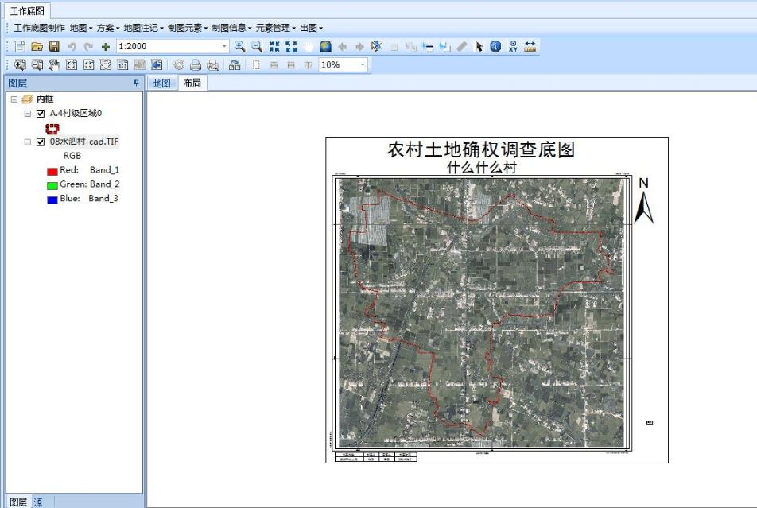Open the 10% layout zoom dropdown

tap(363, 65)
